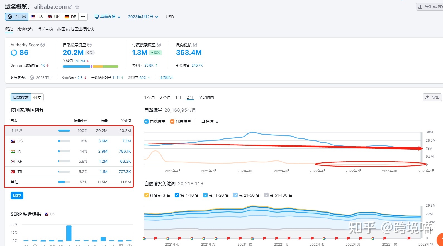
Task: Open KR traffic 1.2M link
Action: click(x=103, y=161)
